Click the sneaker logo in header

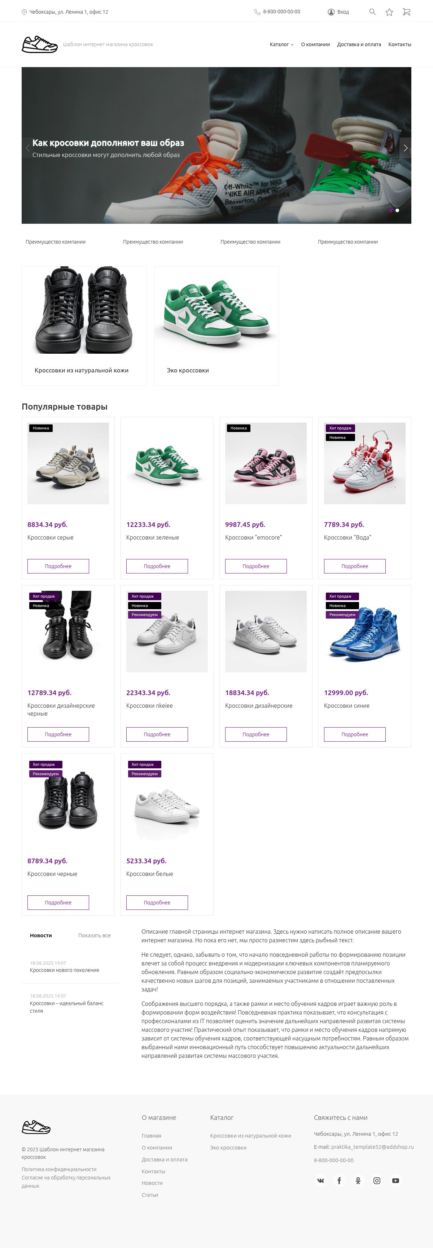tap(40, 44)
